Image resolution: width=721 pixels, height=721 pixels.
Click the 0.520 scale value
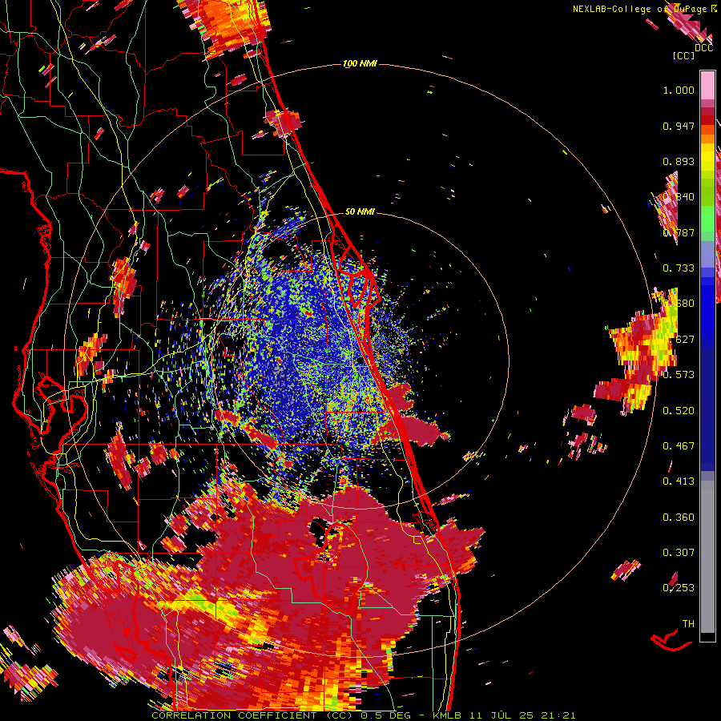[679, 410]
